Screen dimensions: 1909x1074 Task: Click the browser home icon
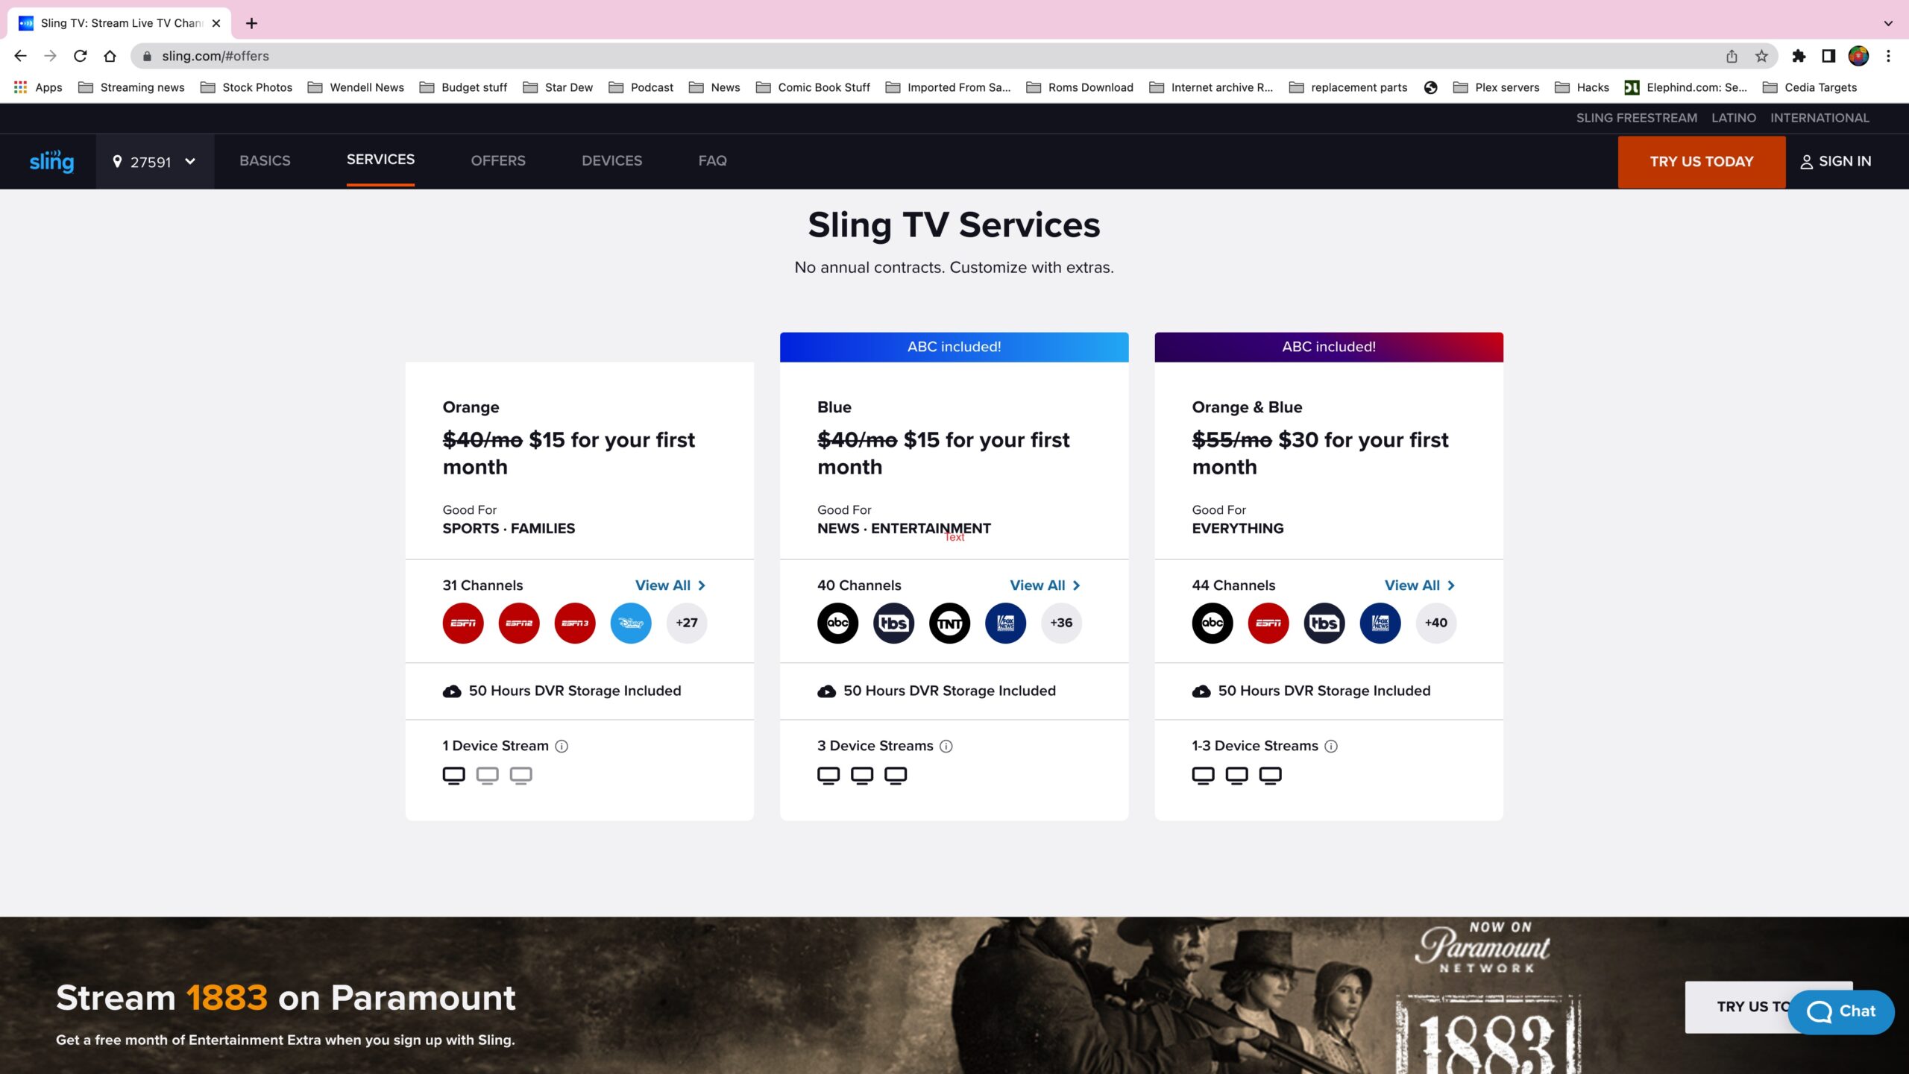[x=110, y=56]
